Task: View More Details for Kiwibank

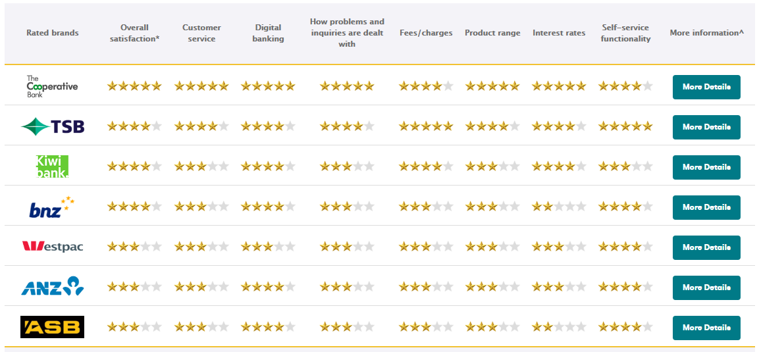Action: click(x=706, y=167)
